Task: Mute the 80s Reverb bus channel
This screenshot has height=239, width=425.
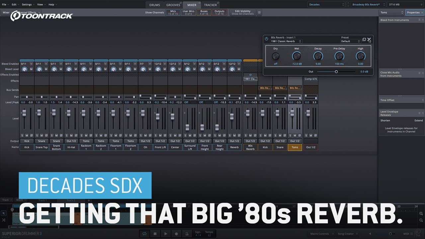Action: click(250, 135)
